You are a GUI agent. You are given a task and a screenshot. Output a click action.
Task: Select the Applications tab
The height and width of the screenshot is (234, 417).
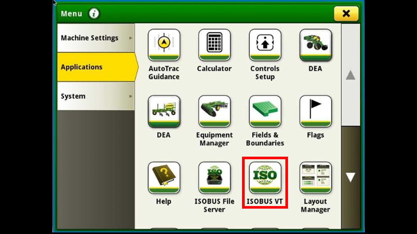coord(97,67)
